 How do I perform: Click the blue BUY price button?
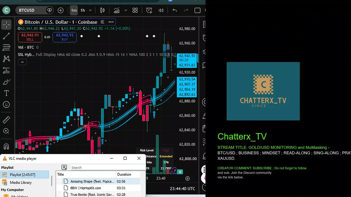pyautogui.click(x=65, y=37)
